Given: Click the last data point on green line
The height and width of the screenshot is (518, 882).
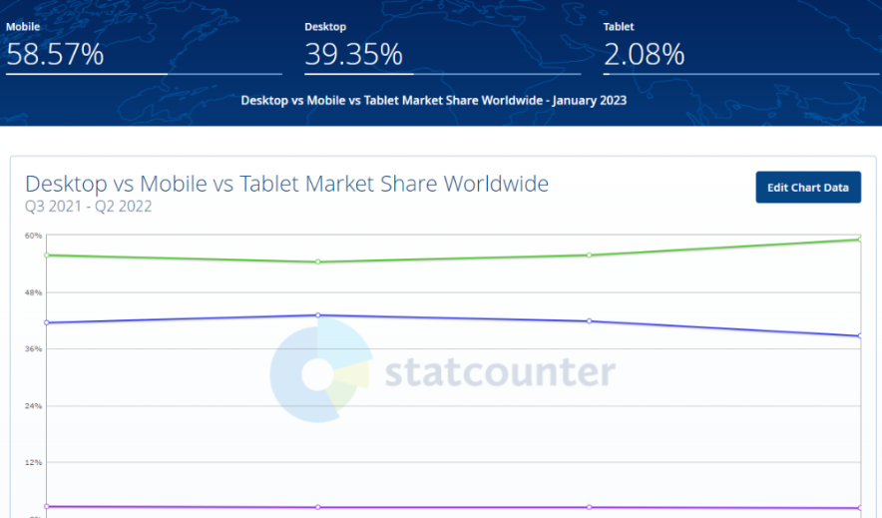Looking at the screenshot, I should pos(859,239).
